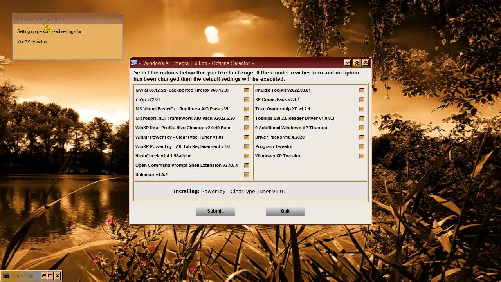Viewport: 501px width, 282px height.
Task: Close the Options Selector window
Action: coord(366,63)
